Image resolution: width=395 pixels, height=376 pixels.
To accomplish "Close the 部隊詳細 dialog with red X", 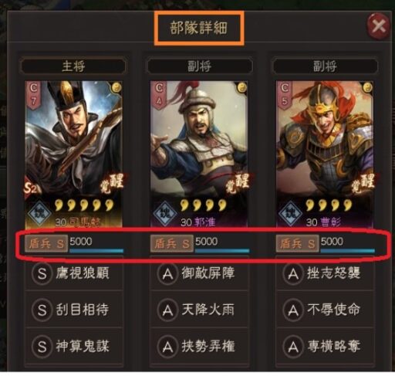I will [378, 26].
